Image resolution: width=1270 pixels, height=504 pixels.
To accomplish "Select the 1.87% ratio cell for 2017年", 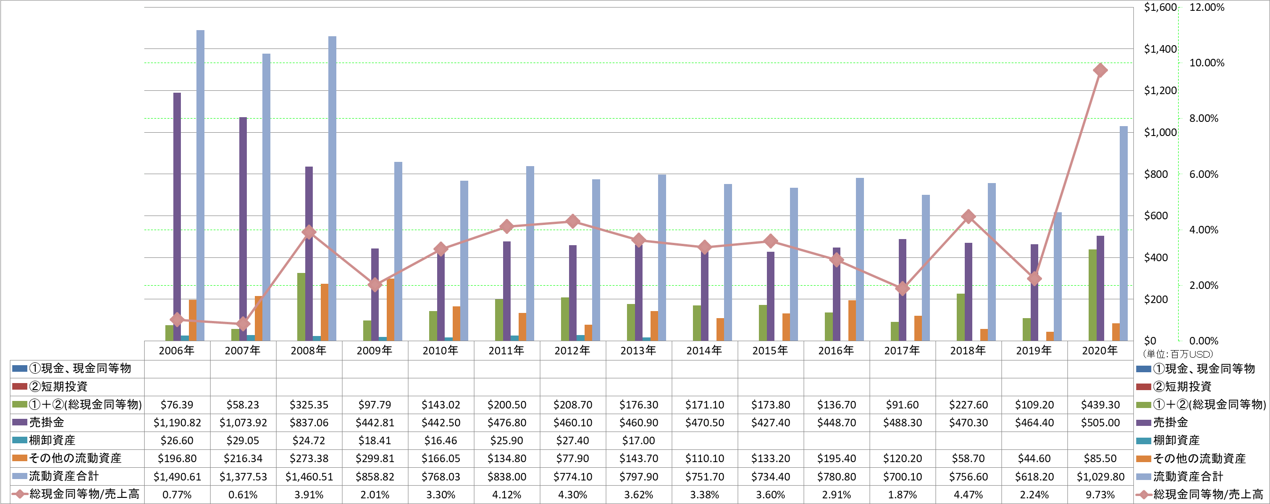I will [902, 494].
